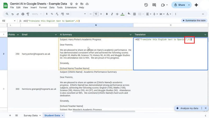Click the undo arrow
This screenshot has height=118, width=209.
tap(13, 14)
